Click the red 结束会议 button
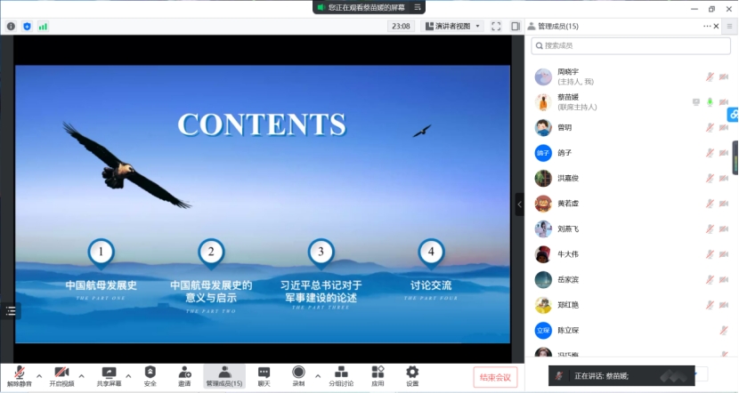 [495, 377]
